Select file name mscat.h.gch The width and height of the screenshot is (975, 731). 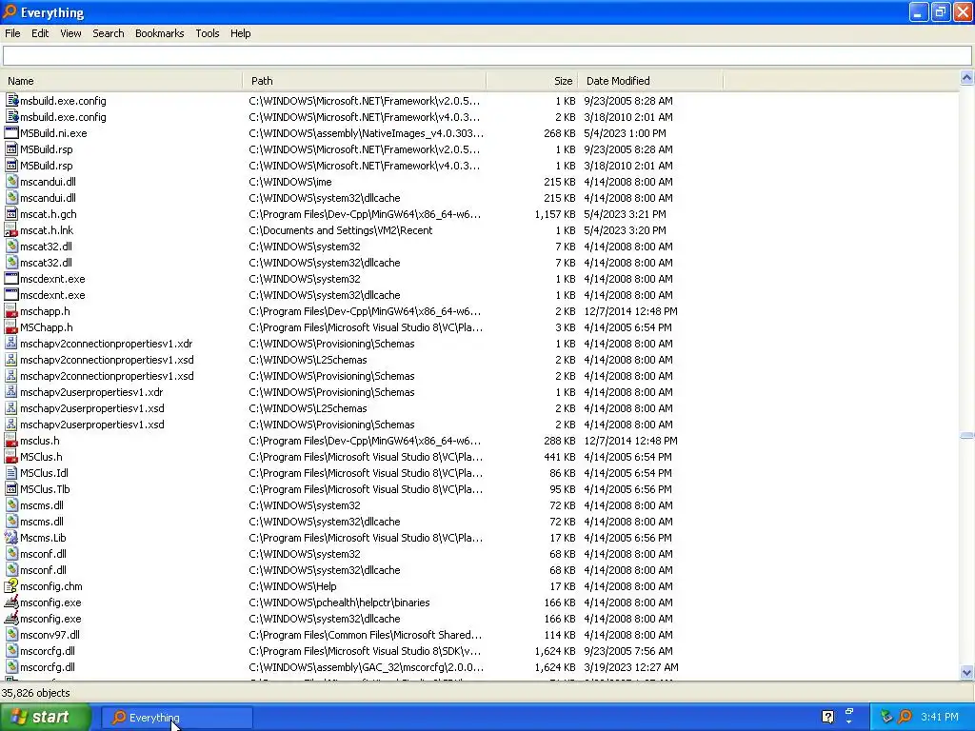pyautogui.click(x=49, y=214)
